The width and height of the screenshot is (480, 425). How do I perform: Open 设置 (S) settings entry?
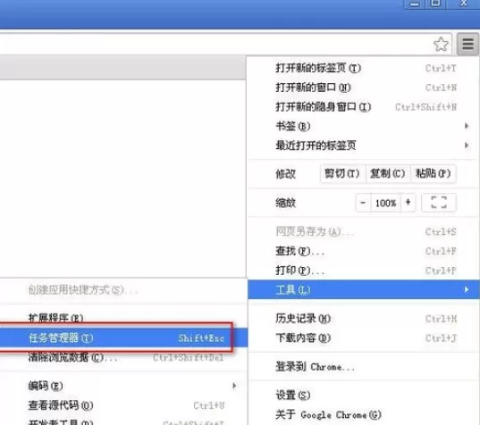(x=363, y=395)
